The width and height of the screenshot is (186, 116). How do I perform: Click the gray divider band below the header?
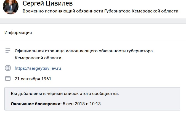click(93, 21)
